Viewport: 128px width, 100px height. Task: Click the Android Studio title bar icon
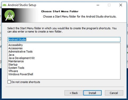(5, 5)
